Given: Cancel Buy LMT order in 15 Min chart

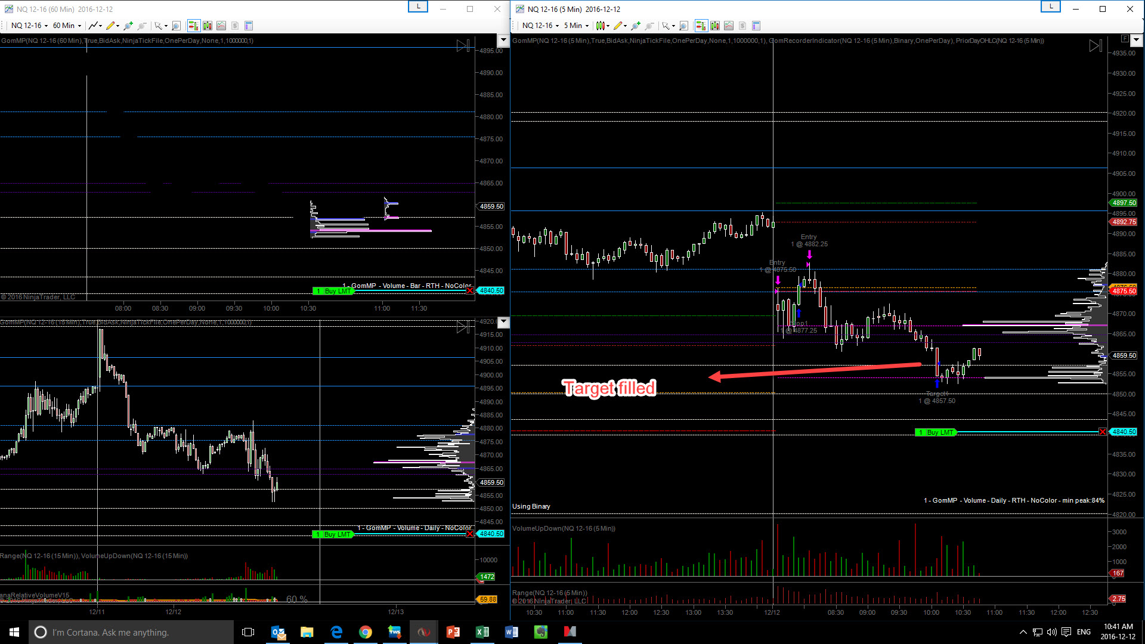Looking at the screenshot, I should pyautogui.click(x=470, y=534).
